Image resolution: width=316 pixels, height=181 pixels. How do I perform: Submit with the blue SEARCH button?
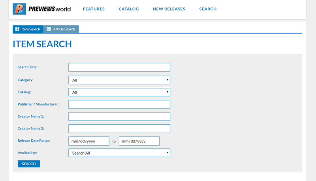[29, 164]
